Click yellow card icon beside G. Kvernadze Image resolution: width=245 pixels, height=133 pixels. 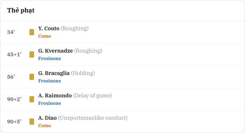point(32,54)
